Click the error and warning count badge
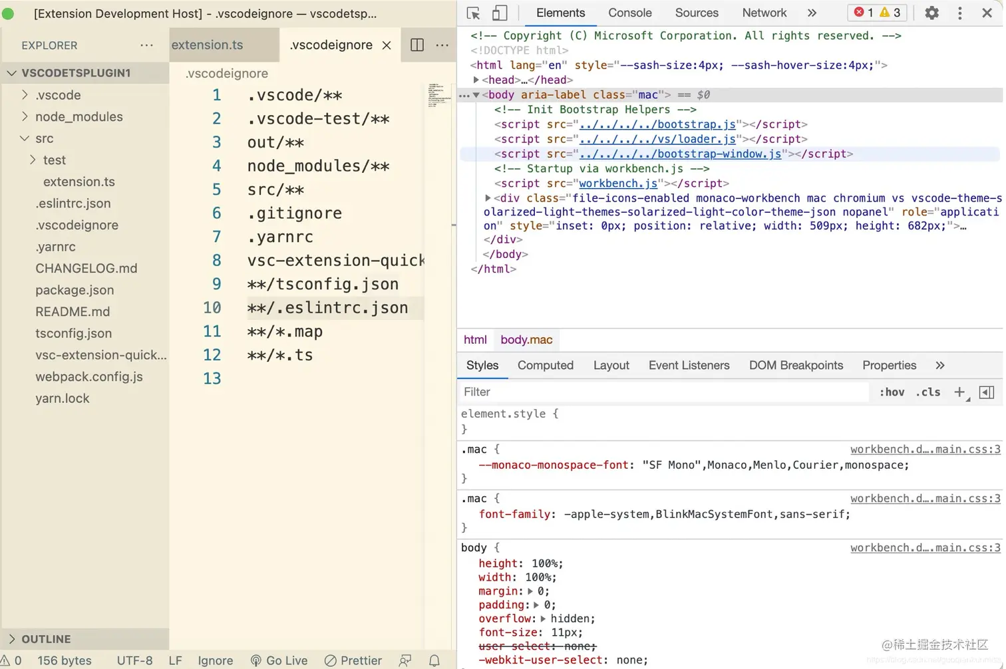This screenshot has height=669, width=1006. click(877, 13)
